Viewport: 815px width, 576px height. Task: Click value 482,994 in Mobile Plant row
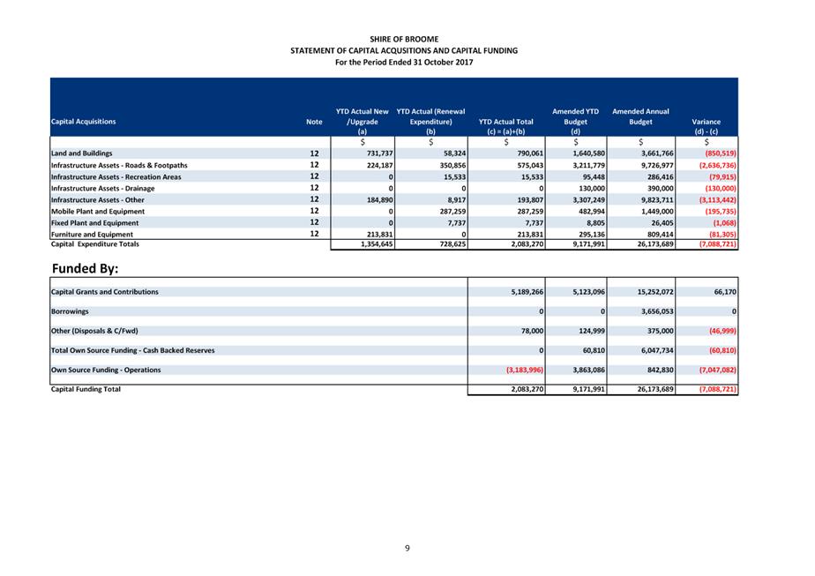tap(592, 211)
